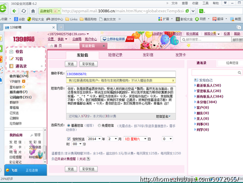Close the 139邮箱 browser tab
Image resolution: width=243 pixels, height=183 pixels.
[x=53, y=27]
